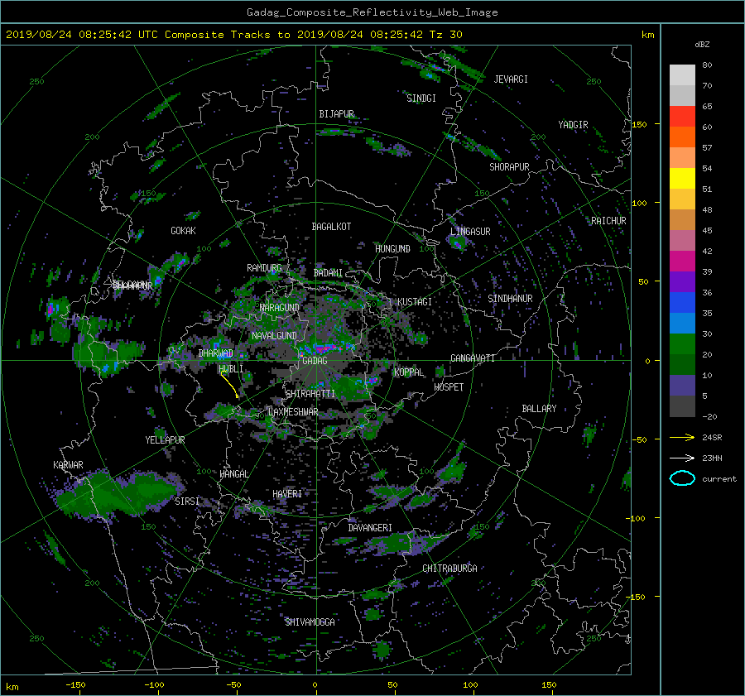Click the 'HANGAL' city label
745x696 pixels.
[234, 474]
